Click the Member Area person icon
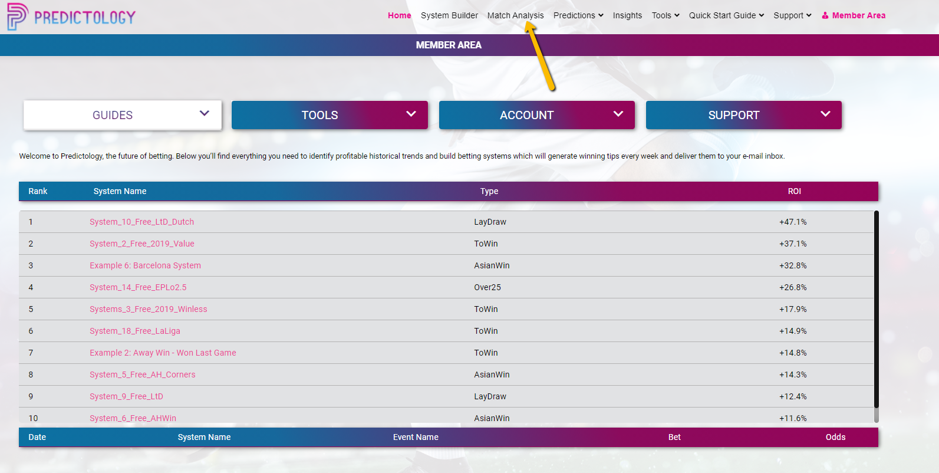Viewport: 939px width, 473px height. point(825,15)
